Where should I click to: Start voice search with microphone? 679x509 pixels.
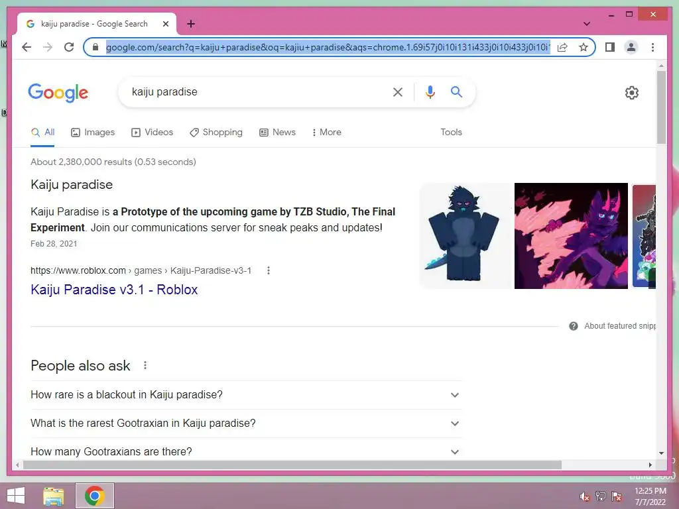click(x=430, y=91)
